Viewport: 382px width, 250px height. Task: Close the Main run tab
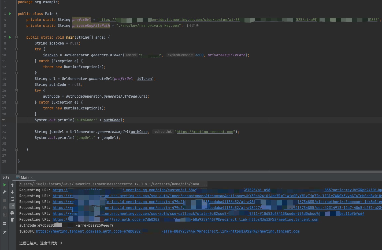tap(32, 177)
